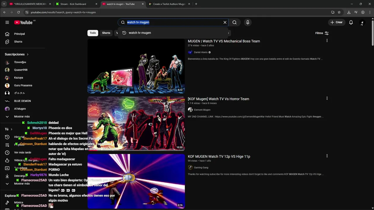Go back with browser back arrow
This screenshot has height=210, width=374.
[x=4, y=12]
